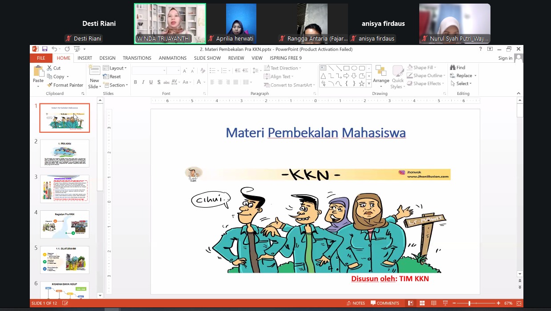Open the FILE menu
The height and width of the screenshot is (311, 551).
(41, 58)
